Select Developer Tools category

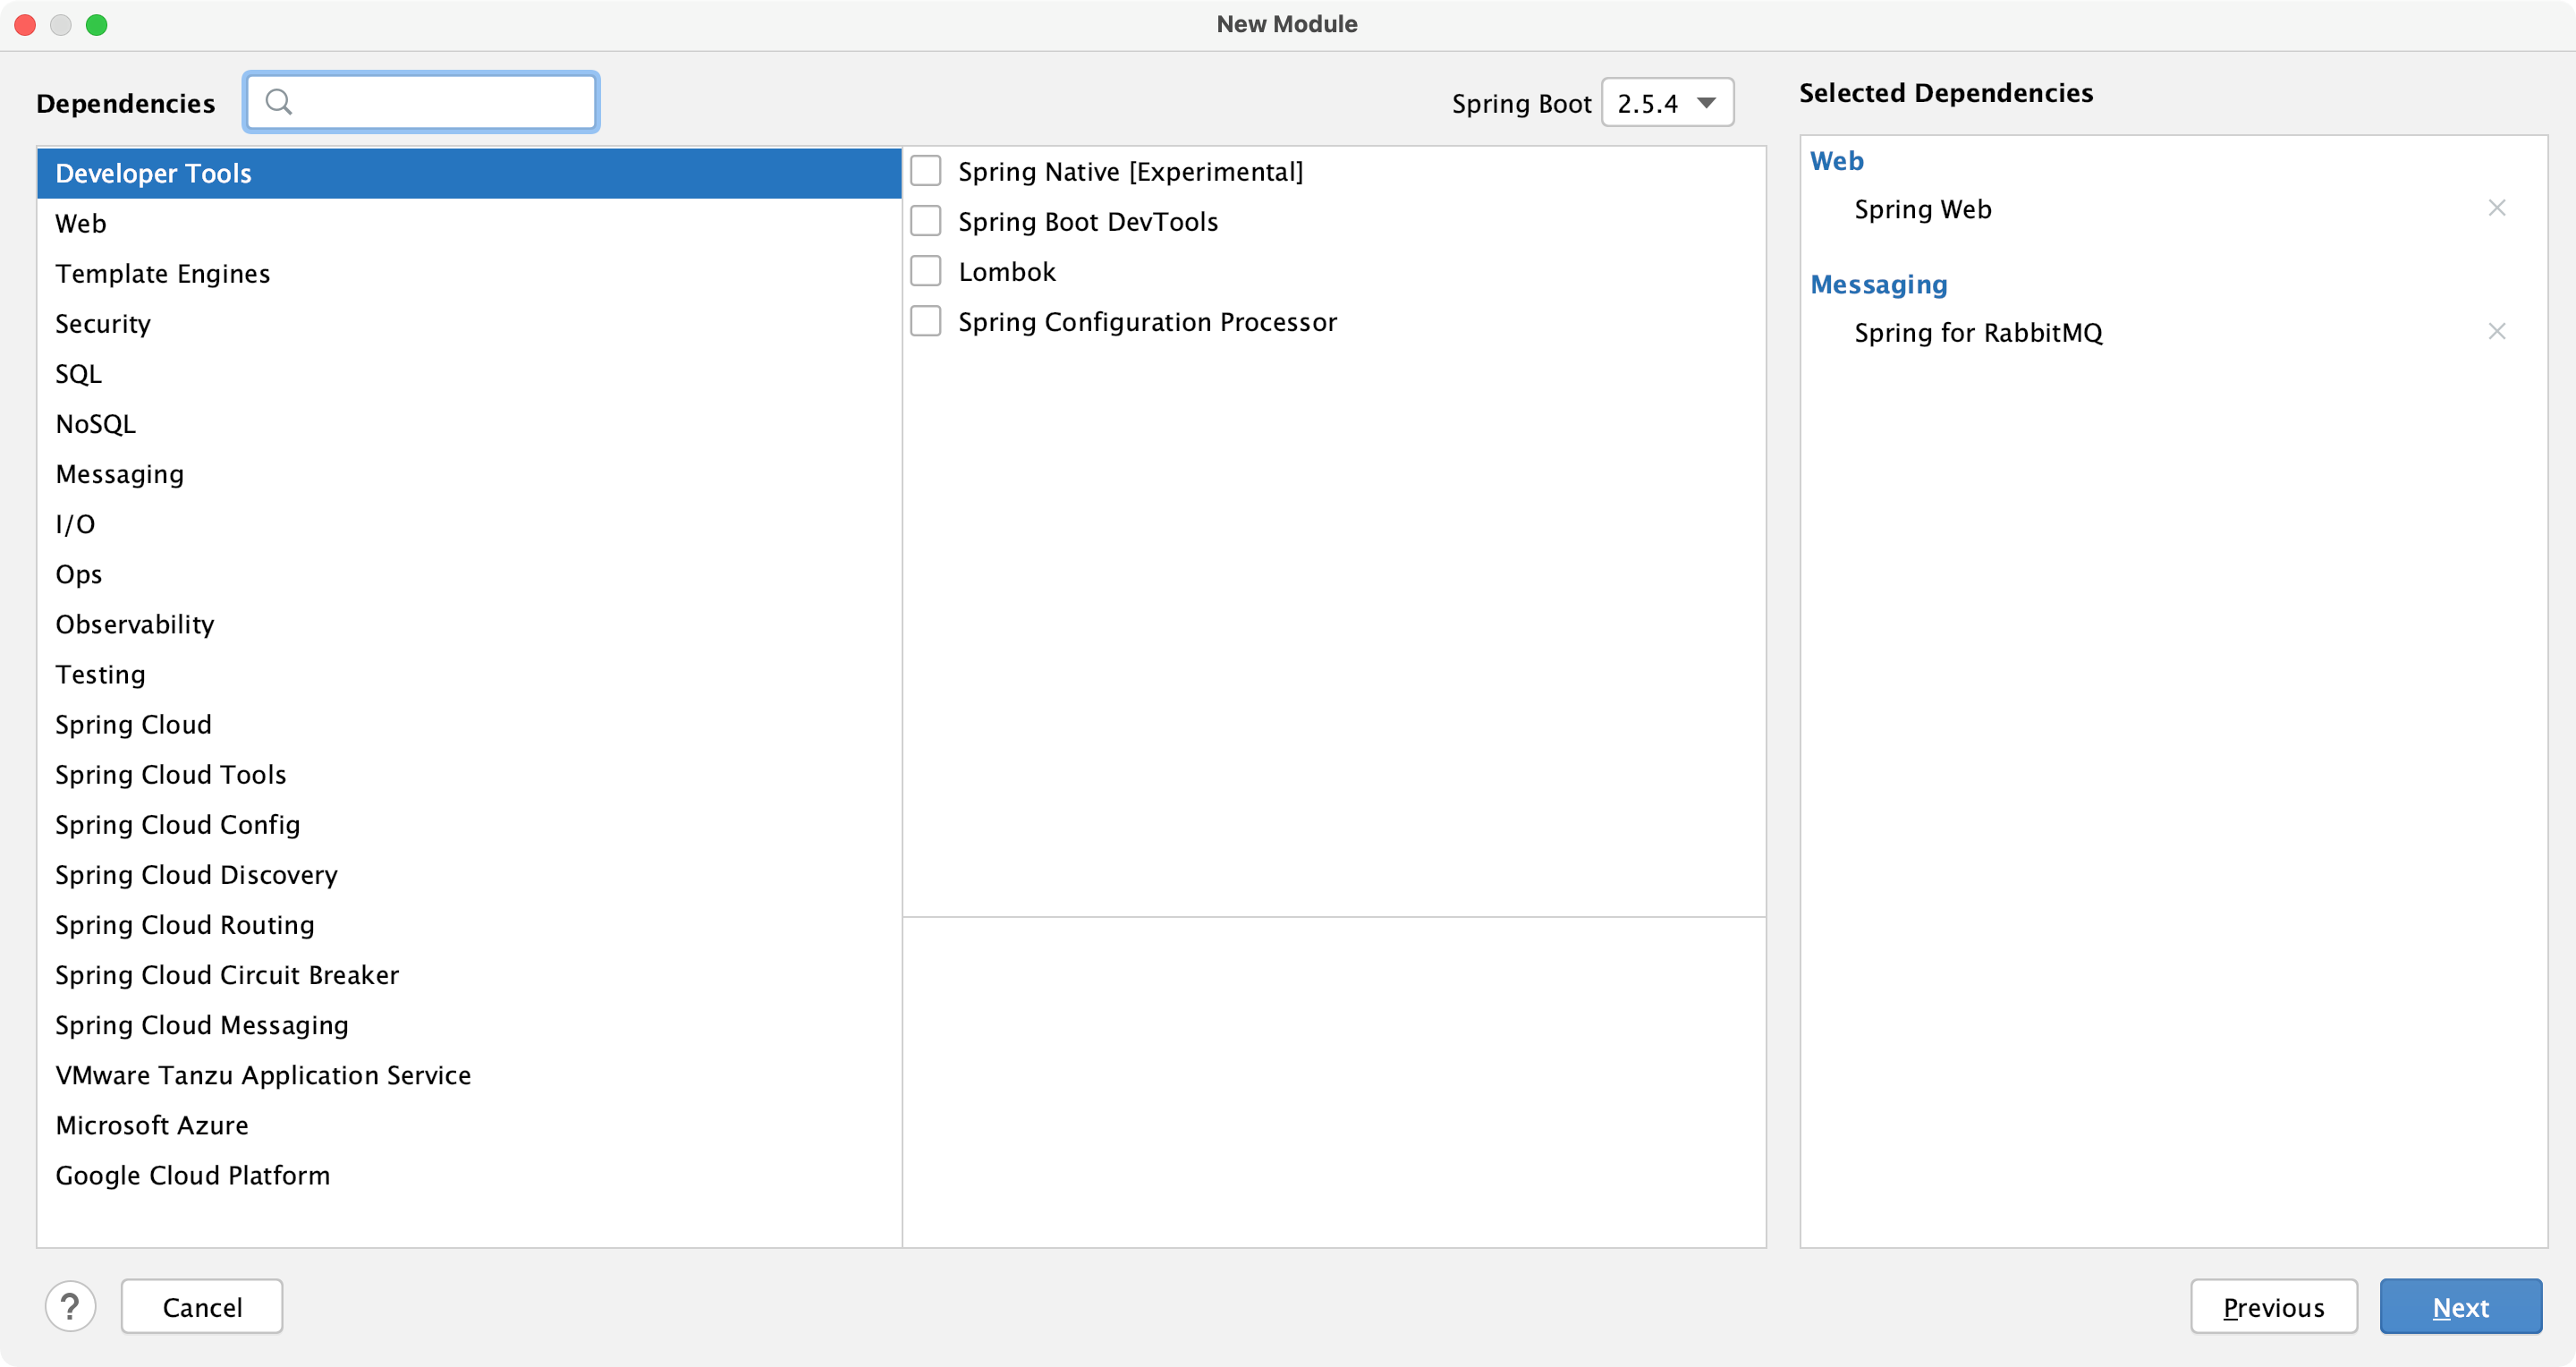[x=469, y=173]
